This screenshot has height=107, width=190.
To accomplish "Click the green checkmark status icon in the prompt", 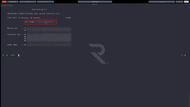I will point(177,55).
